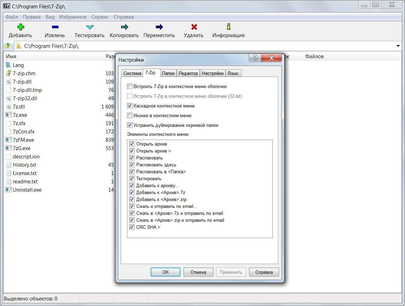Click the Uninstall.exe application icon
405x306 pixels.
pyautogui.click(x=8, y=190)
